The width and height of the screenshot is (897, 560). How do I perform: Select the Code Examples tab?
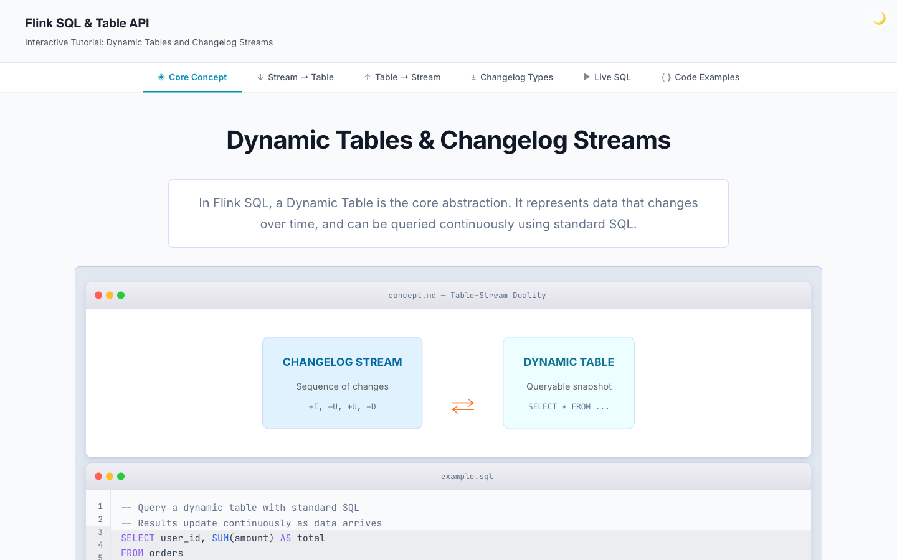[706, 77]
